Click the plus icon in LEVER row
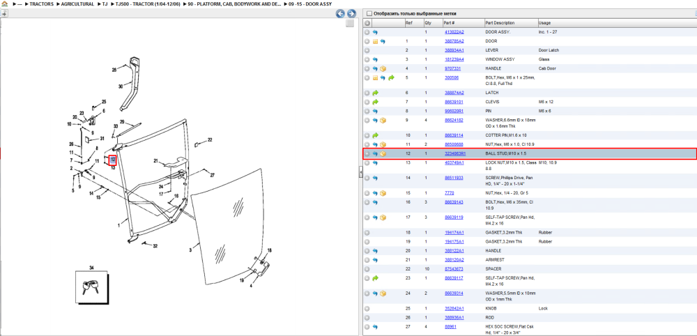The width and height of the screenshot is (697, 336). [367, 51]
